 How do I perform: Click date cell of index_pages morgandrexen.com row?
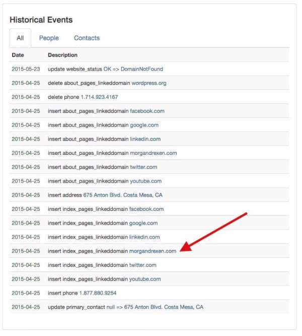coord(26,251)
